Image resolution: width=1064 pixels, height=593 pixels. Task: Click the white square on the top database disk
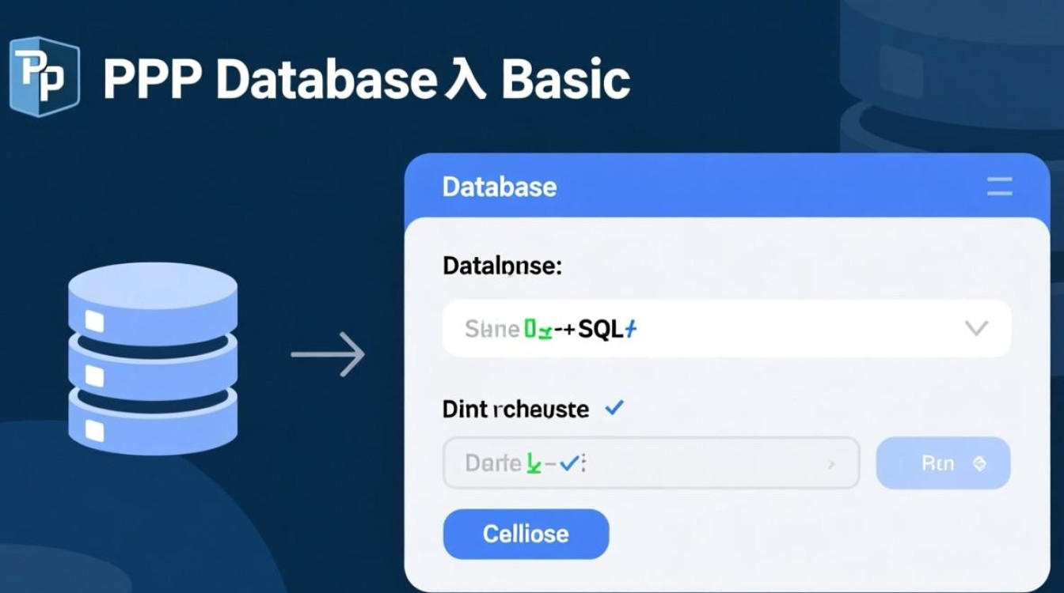[x=94, y=321]
